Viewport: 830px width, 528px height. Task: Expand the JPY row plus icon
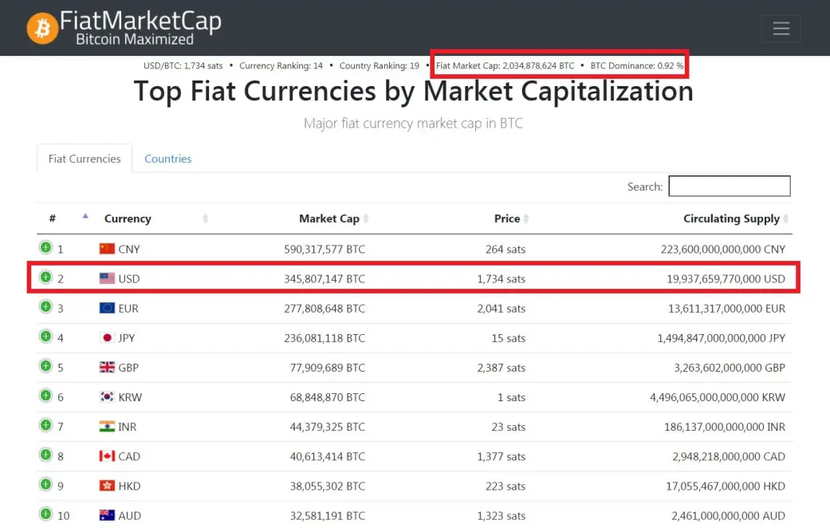point(46,337)
